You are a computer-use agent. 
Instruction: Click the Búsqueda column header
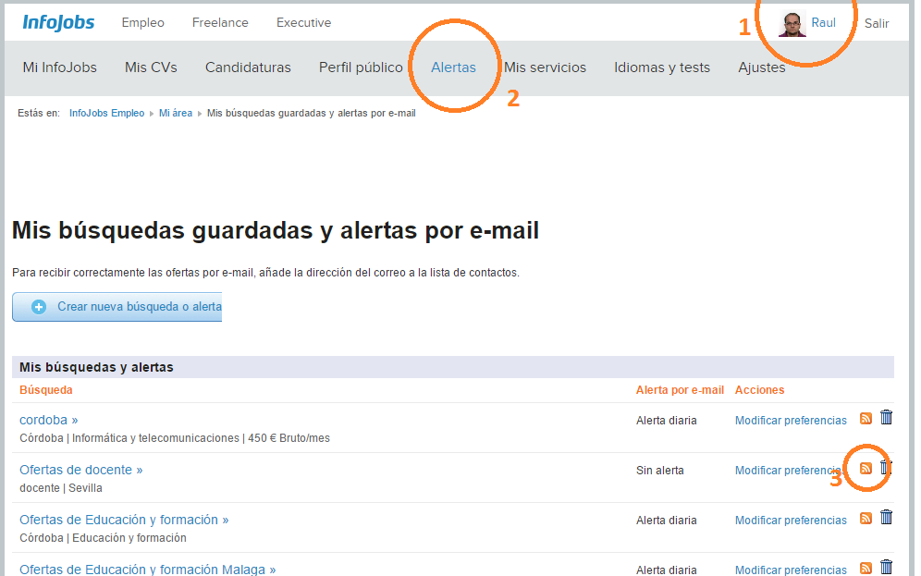46,390
